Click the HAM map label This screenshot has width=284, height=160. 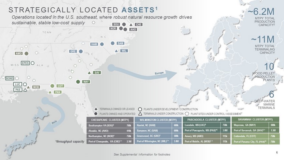(x=94, y=44)
